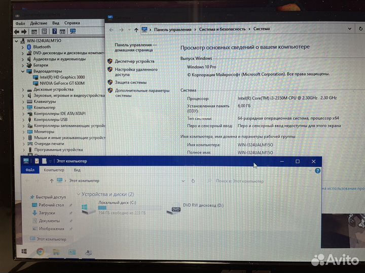Image resolution: width=365 pixels, height=273 pixels.
Task: Refresh the Этот компьютер Explorer view
Action: pyautogui.click(x=193, y=181)
